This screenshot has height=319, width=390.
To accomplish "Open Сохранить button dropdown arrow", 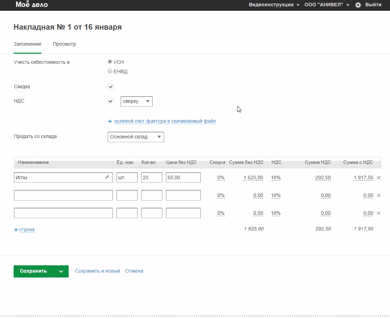I will (x=61, y=271).
